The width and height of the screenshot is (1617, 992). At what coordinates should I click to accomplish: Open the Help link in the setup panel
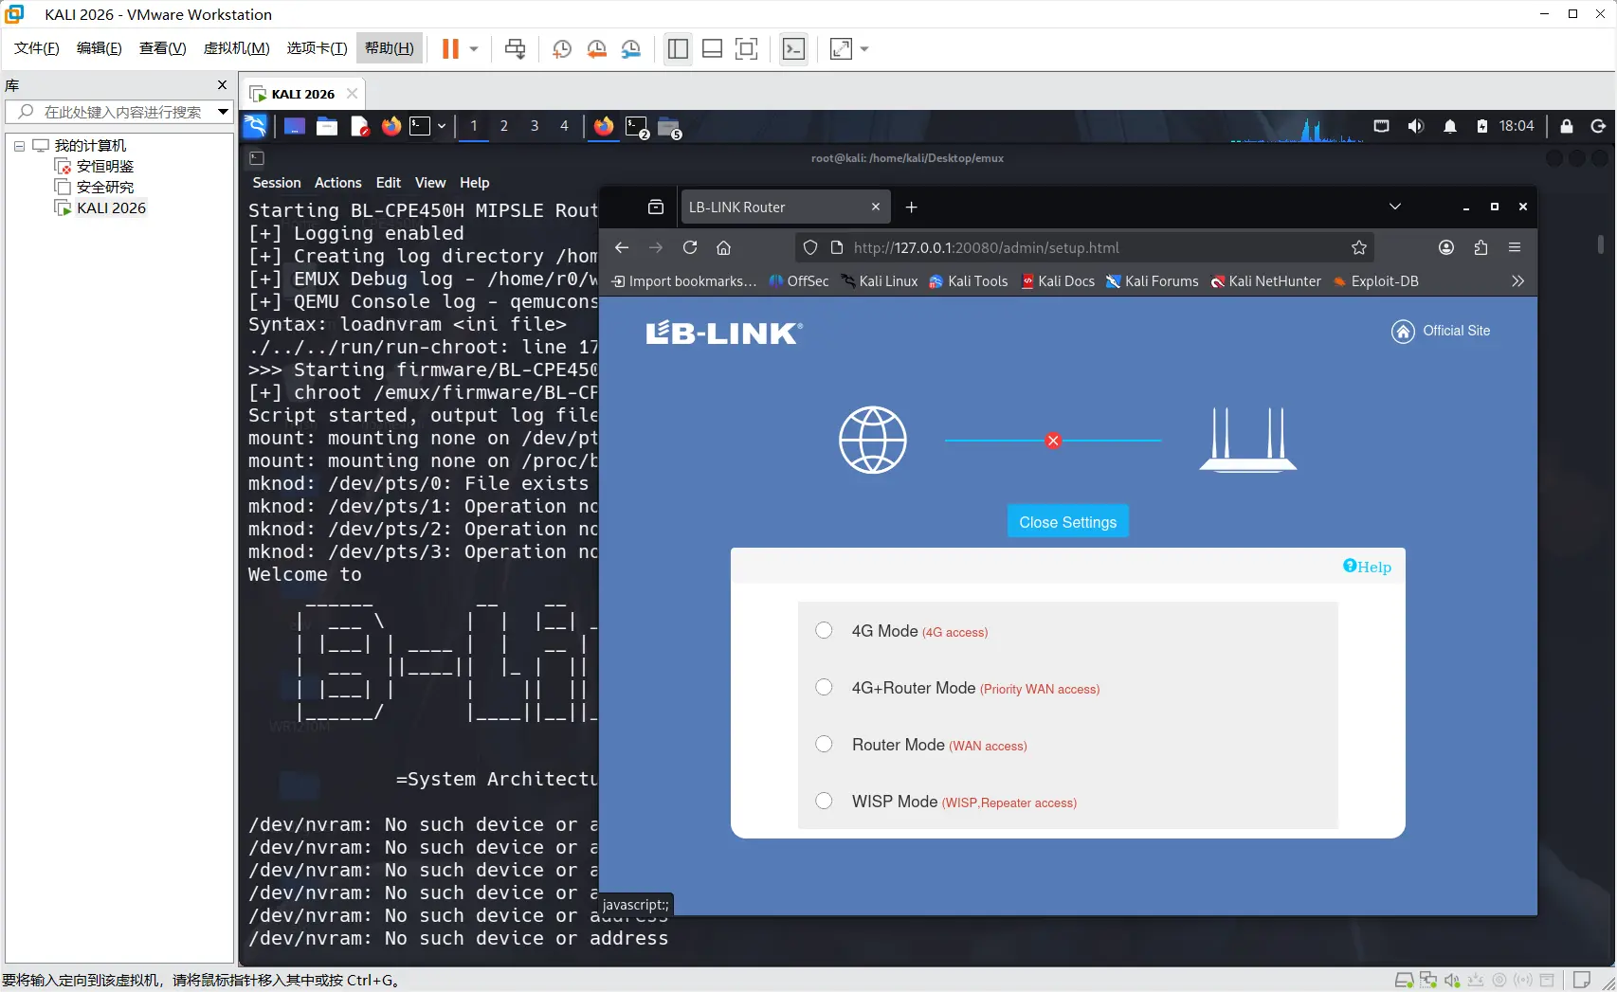[1367, 567]
